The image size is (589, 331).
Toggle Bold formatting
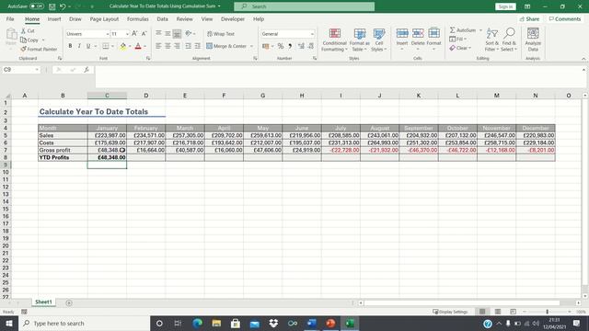(70, 46)
